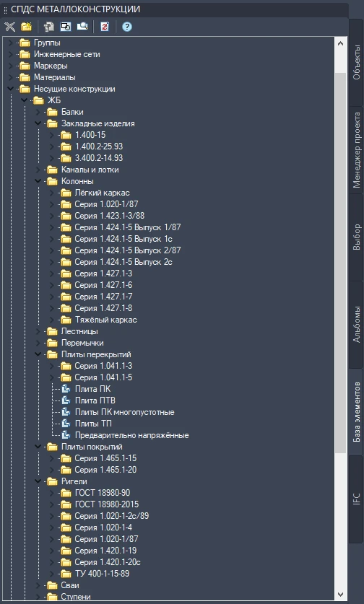364x604 pixels.
Task: Expand the Балки folder
Action: tap(38, 112)
